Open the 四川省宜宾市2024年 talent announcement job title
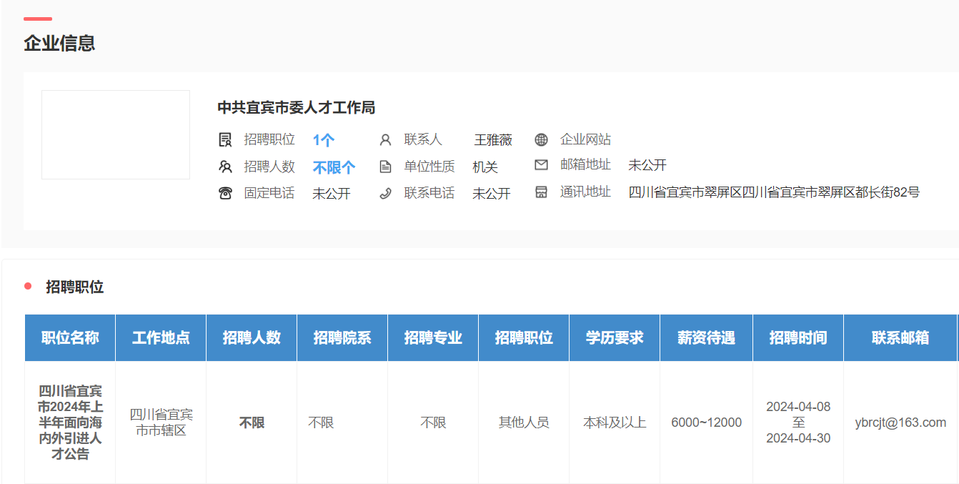This screenshot has width=959, height=484. point(70,422)
